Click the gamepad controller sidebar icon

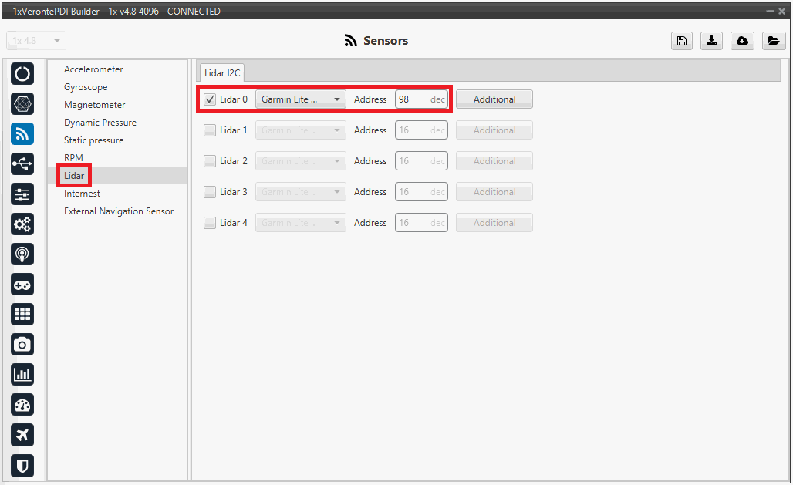(22, 284)
